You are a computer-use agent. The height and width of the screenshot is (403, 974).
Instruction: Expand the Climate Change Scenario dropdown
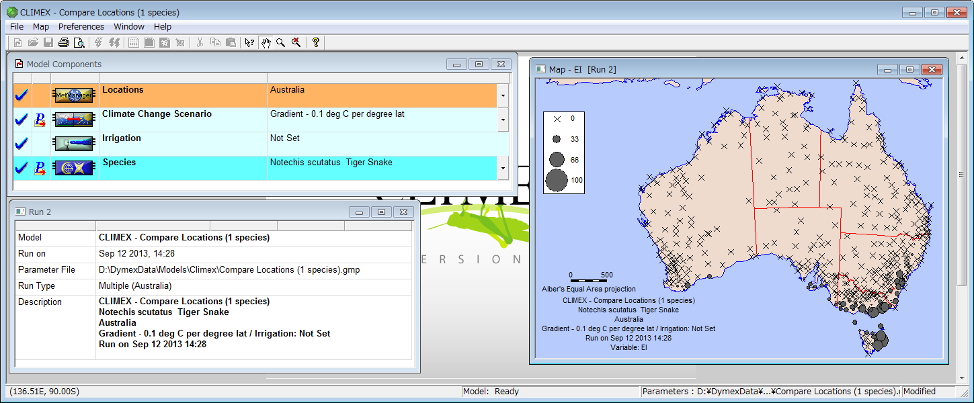503,120
